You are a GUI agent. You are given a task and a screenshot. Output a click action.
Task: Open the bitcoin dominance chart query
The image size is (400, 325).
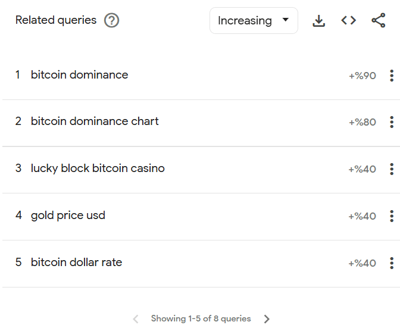click(95, 121)
